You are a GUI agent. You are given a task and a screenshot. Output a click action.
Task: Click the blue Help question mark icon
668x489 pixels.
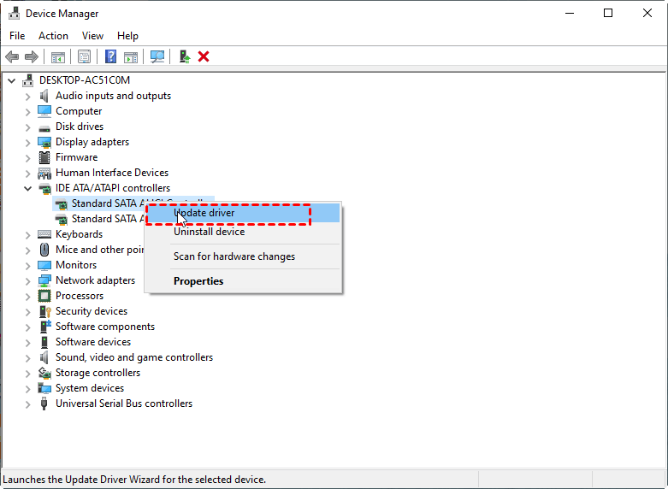111,56
